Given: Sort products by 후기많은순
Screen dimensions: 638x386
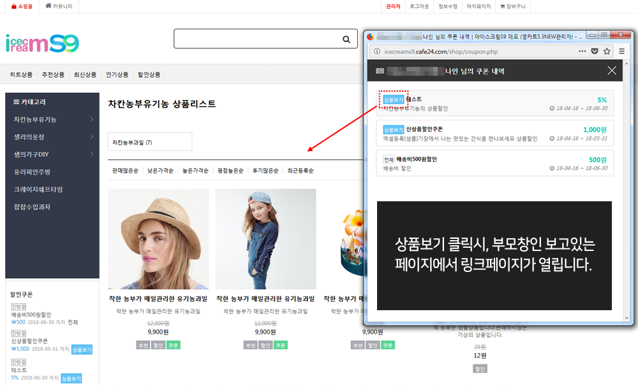Looking at the screenshot, I should [265, 171].
